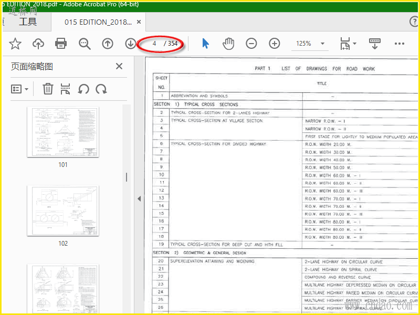
Task: Click the cloud upload icon
Action: coord(38,44)
